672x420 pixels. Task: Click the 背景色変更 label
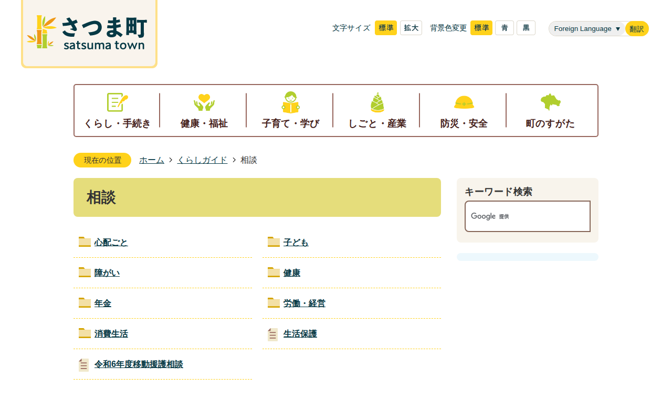pyautogui.click(x=448, y=28)
